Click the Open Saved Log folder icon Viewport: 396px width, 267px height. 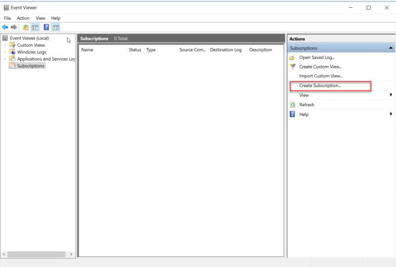click(x=292, y=58)
